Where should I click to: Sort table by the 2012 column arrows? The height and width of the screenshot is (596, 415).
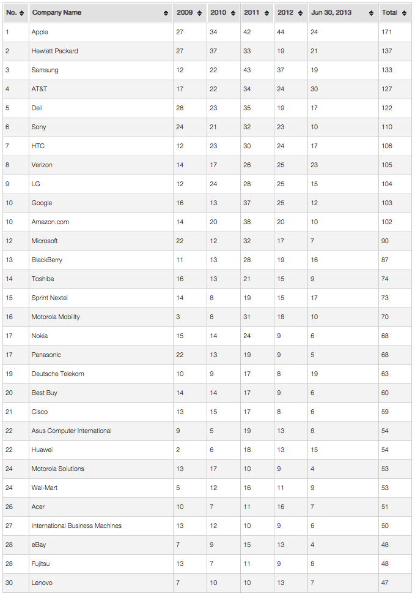[x=300, y=13]
